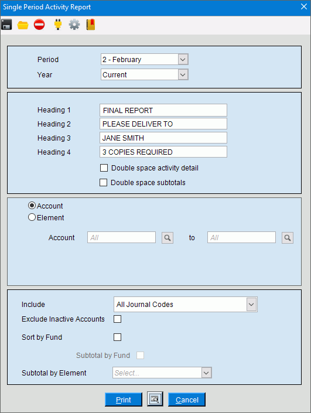Open the yellow folder icon
Screen dimensions: 311x413
[23, 25]
